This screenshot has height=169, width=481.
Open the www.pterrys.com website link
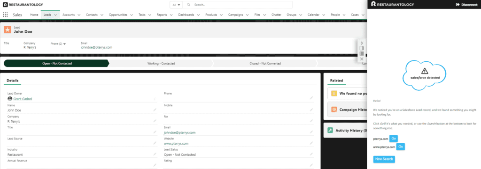[x=176, y=143]
